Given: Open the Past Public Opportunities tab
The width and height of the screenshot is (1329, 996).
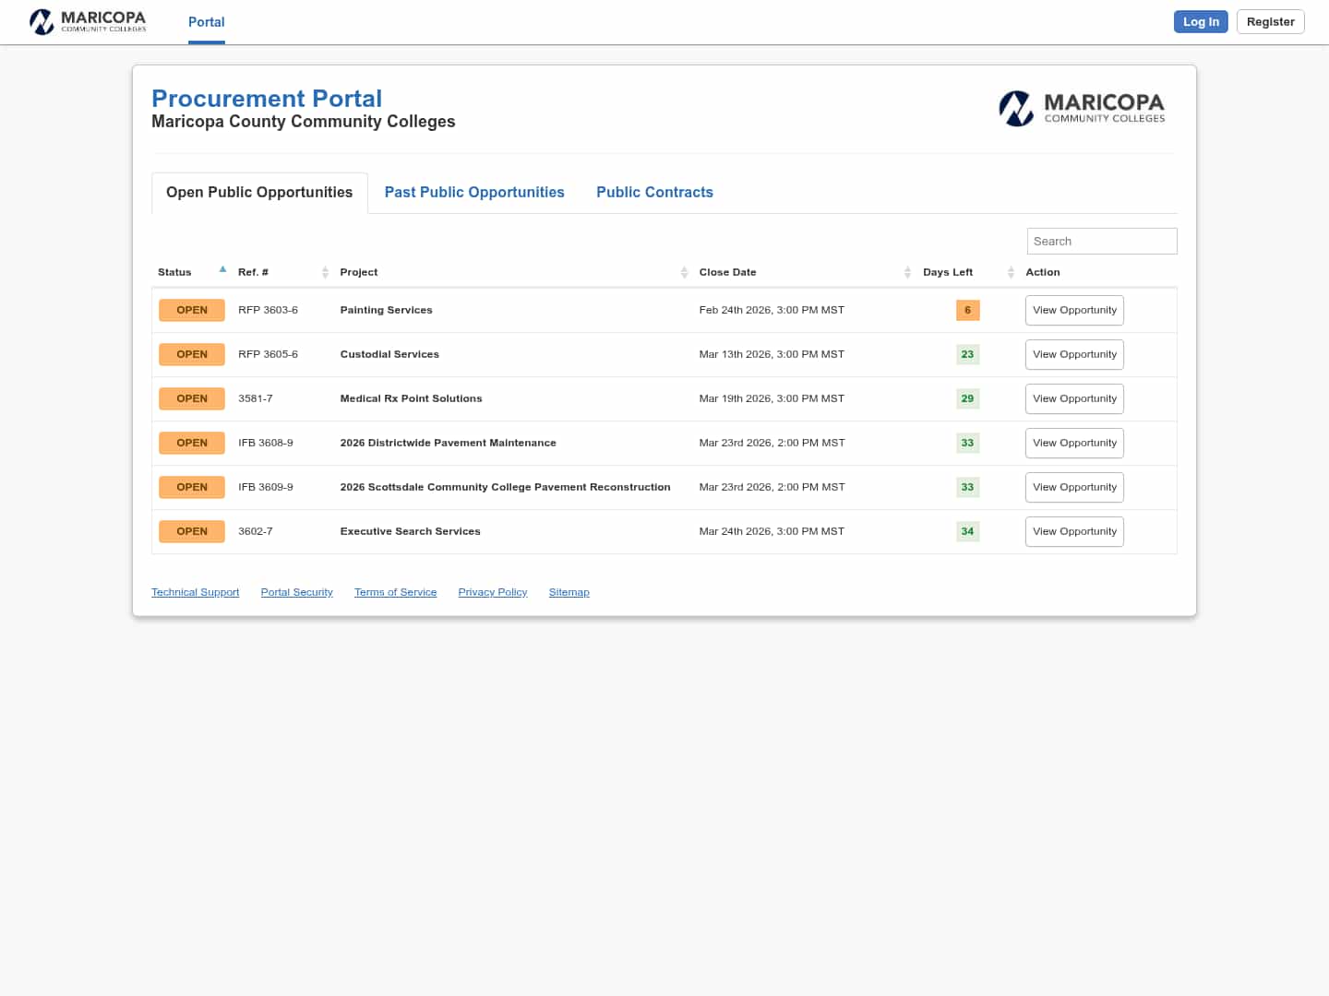Looking at the screenshot, I should point(474,192).
